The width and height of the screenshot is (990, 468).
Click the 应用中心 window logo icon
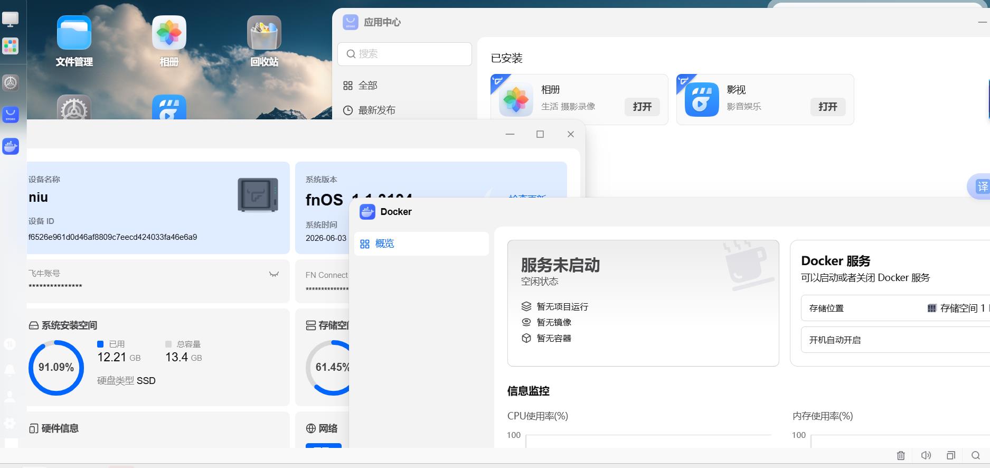point(351,22)
